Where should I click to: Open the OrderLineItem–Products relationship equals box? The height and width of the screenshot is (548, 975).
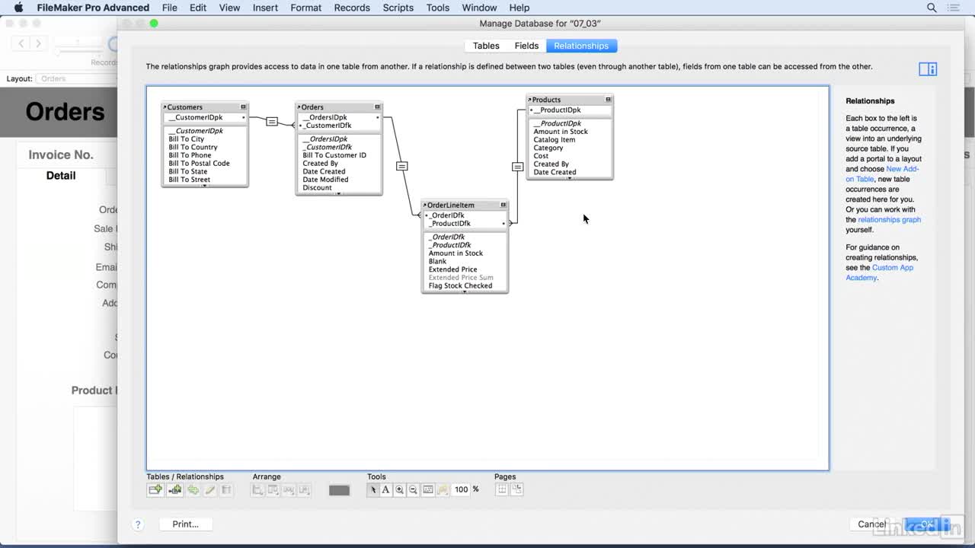tap(518, 166)
